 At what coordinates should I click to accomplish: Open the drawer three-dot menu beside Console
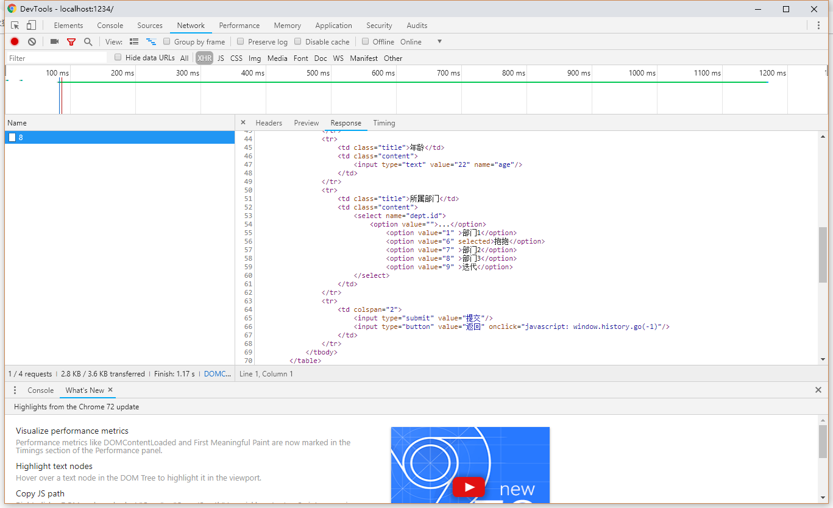(x=15, y=390)
